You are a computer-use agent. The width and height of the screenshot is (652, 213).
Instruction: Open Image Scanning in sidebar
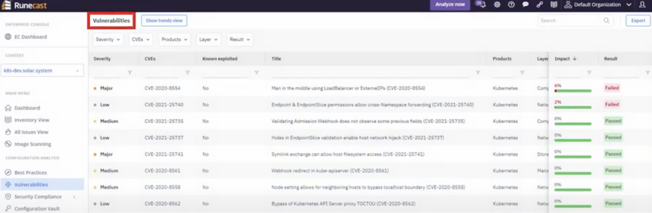coord(33,144)
